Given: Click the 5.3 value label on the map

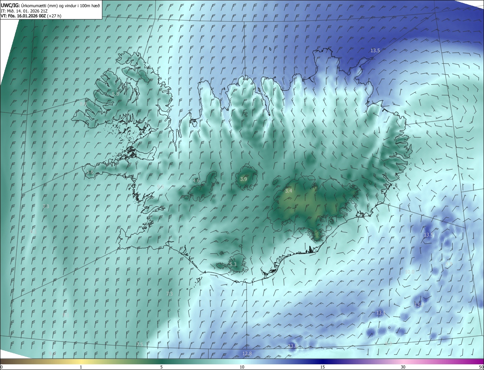Looking at the screenshot, I should click(x=233, y=264).
